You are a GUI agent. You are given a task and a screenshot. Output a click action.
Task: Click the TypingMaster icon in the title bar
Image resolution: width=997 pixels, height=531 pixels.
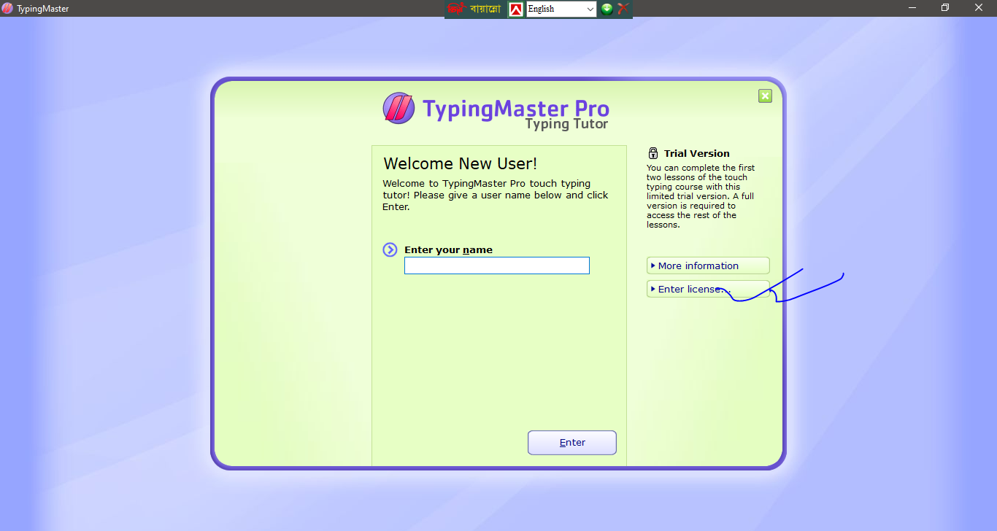7,8
